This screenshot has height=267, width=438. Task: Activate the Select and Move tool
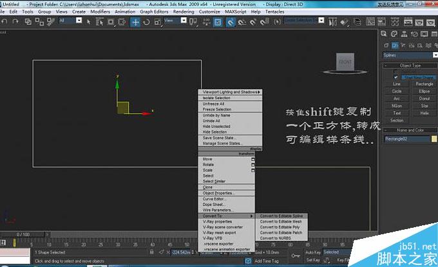[135, 22]
